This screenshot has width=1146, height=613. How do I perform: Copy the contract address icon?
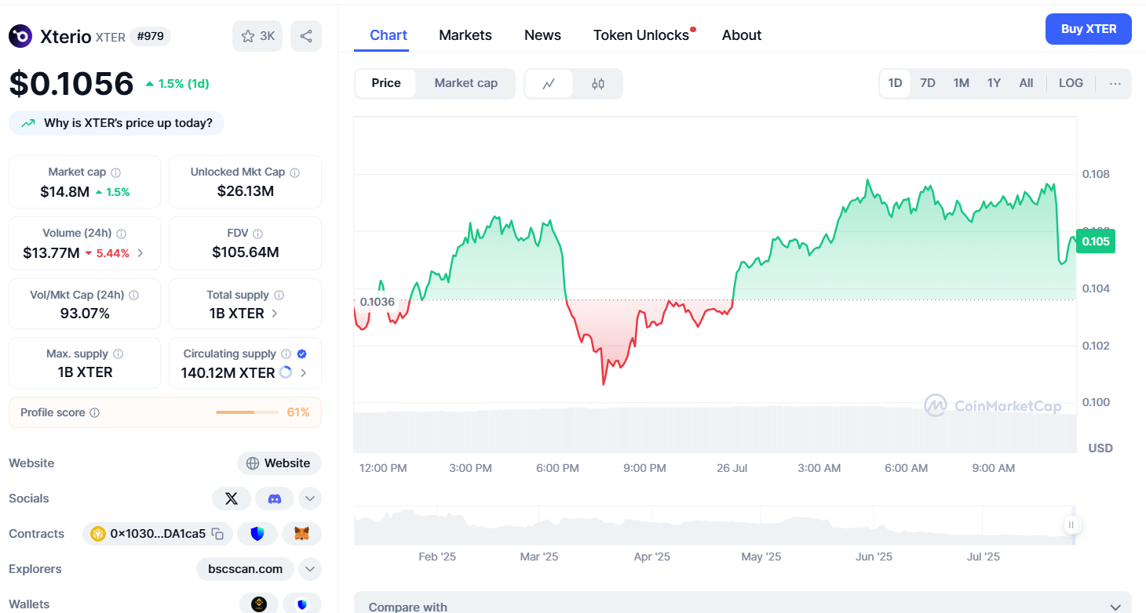click(217, 535)
